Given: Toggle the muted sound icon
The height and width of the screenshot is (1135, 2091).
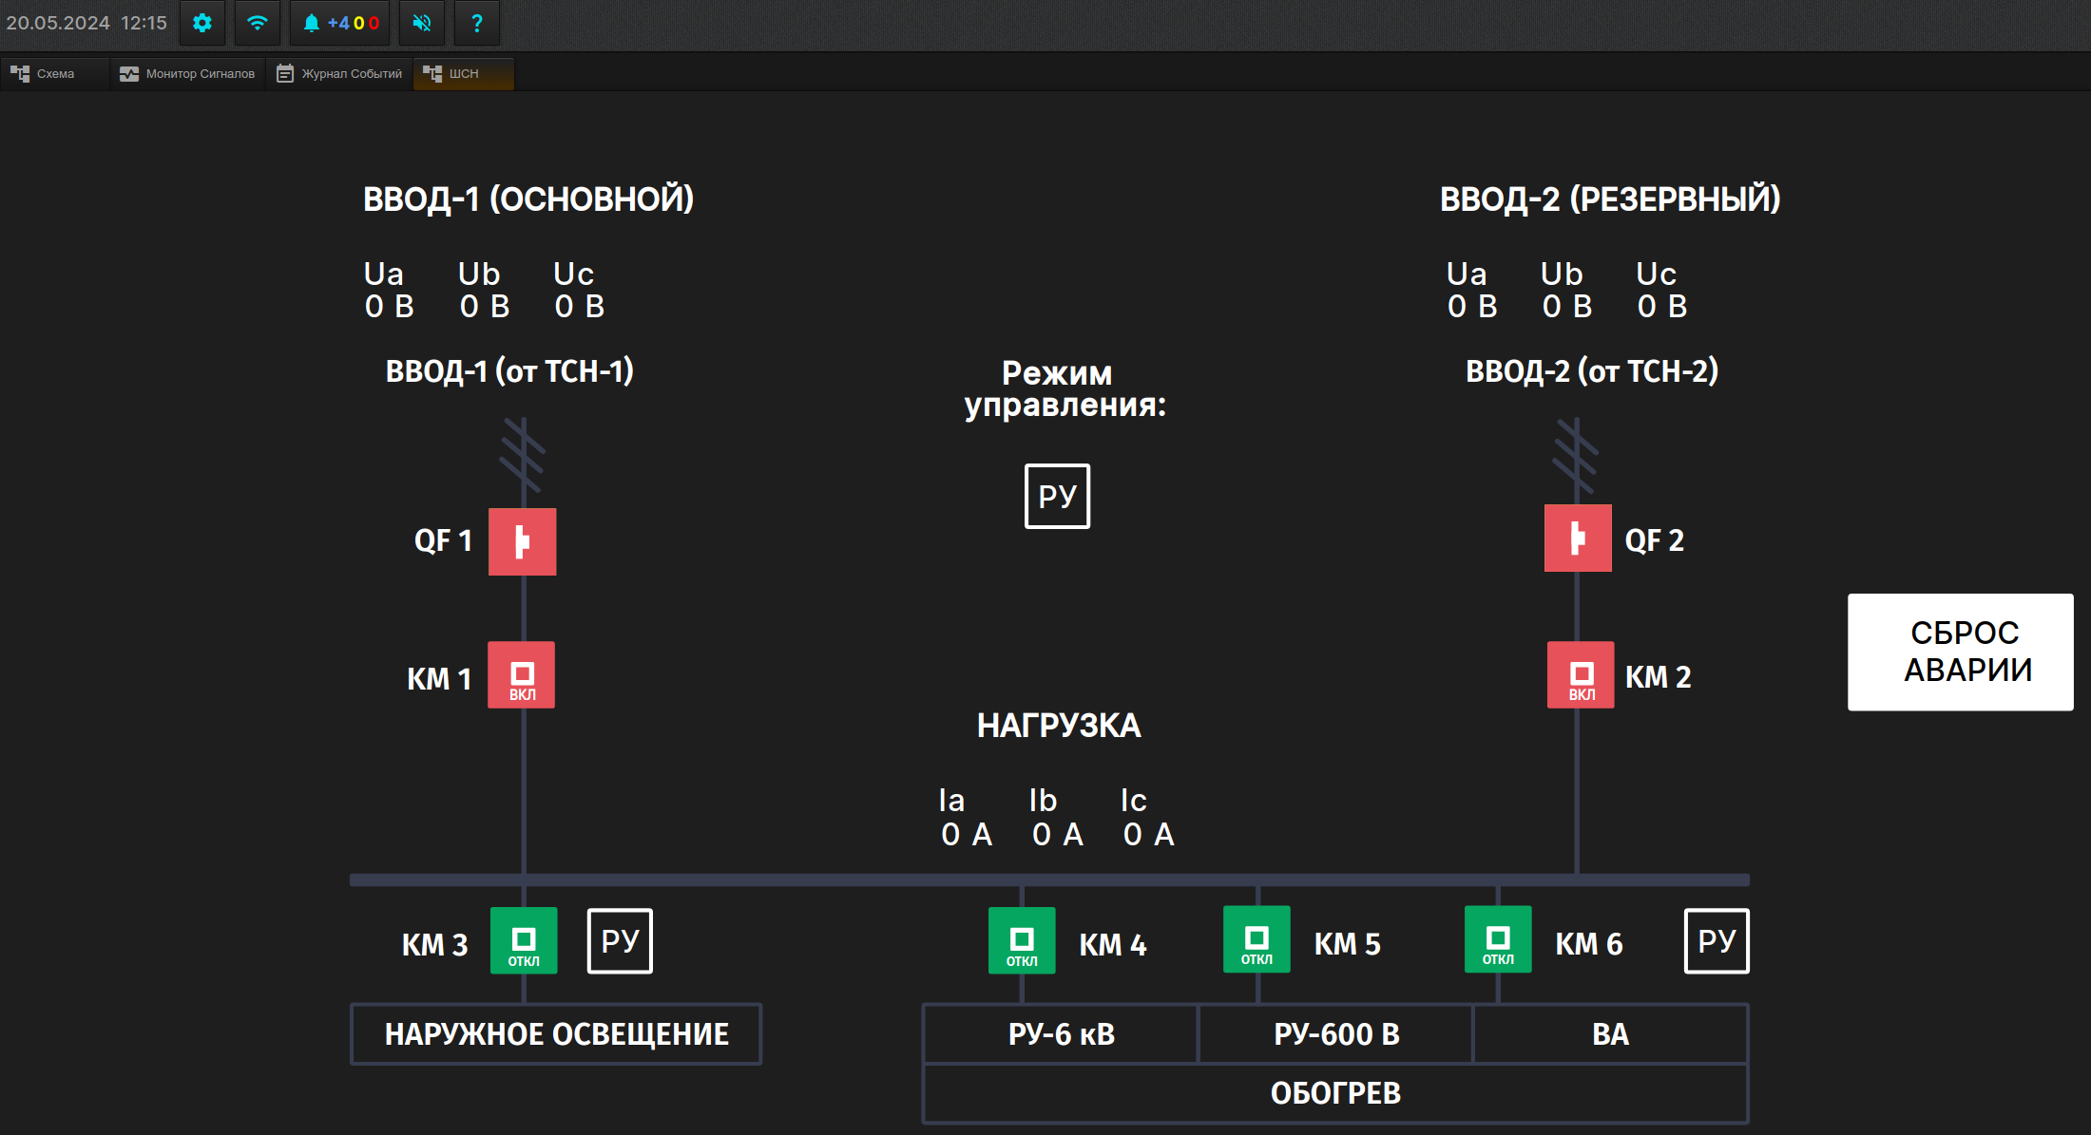Looking at the screenshot, I should (x=422, y=23).
